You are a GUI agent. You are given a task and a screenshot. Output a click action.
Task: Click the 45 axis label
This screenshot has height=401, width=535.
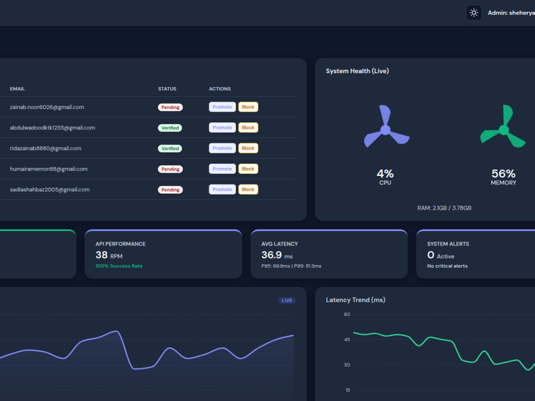pos(347,340)
